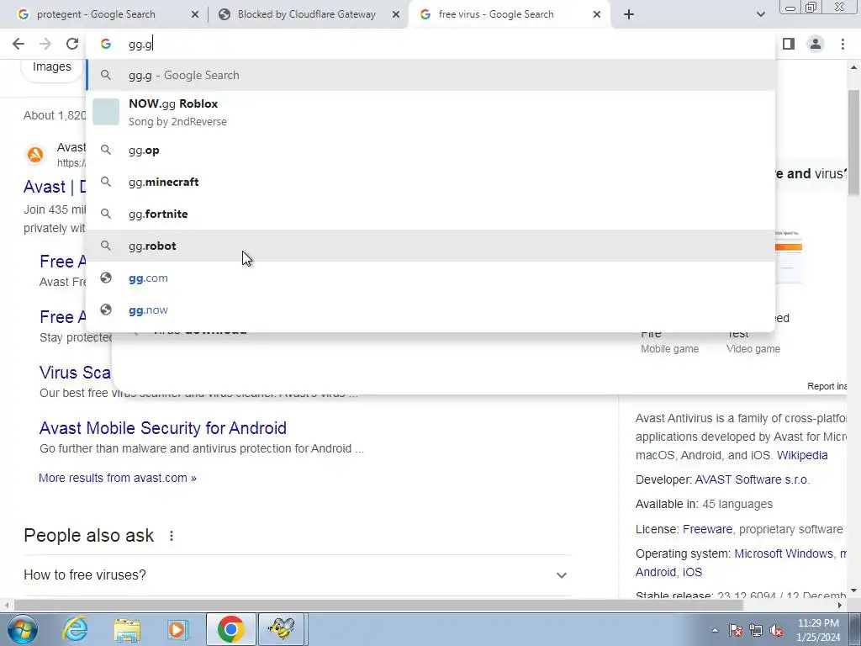
Task: Open the gg.now URL suggestion
Action: coord(430,310)
